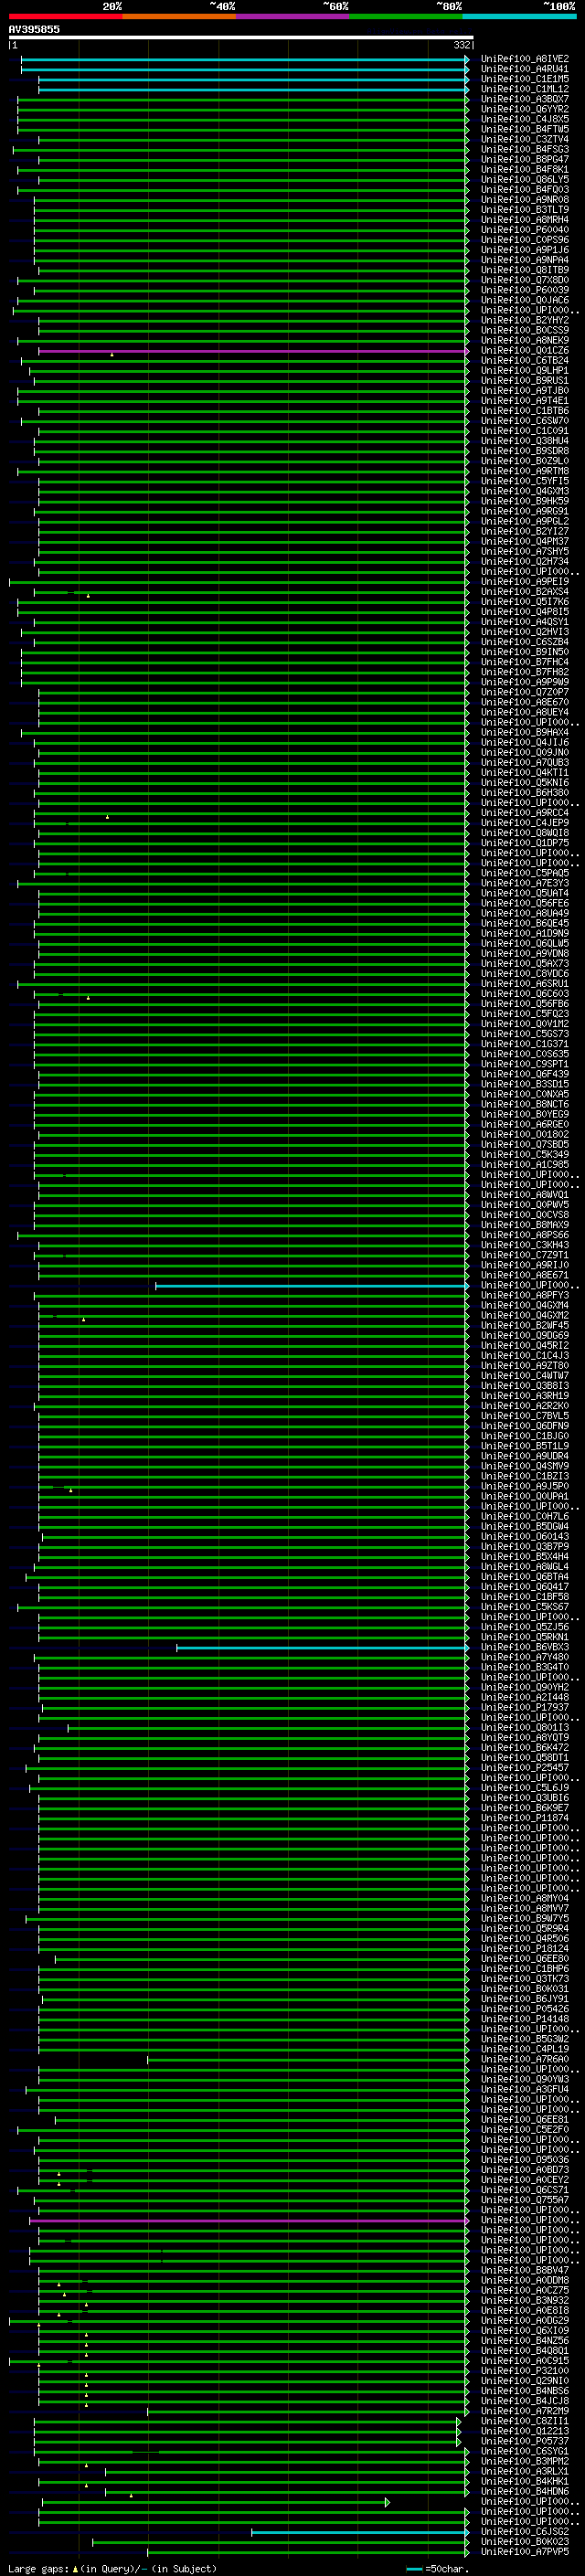585x2576 pixels.
Task: Click the white query sequence bar
Action: pos(240,38)
